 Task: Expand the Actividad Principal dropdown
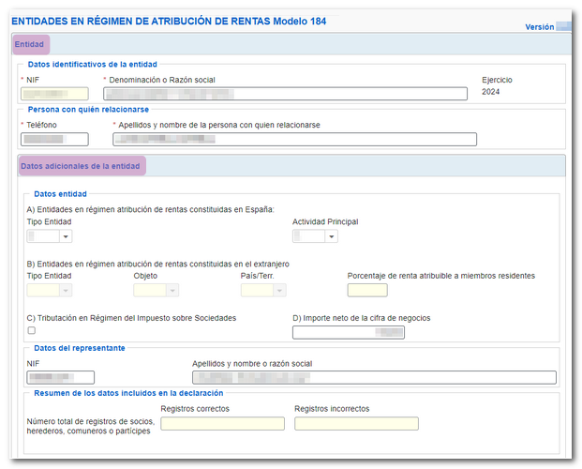(316, 236)
